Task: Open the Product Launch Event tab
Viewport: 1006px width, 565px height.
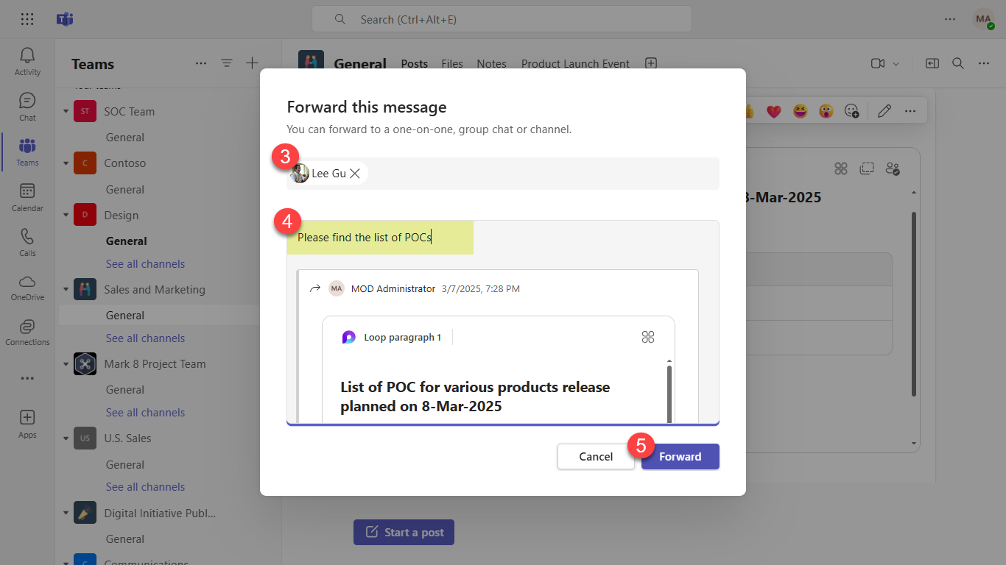Action: (x=575, y=64)
